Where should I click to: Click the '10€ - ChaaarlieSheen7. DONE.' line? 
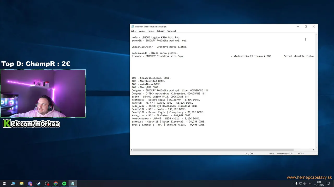click(x=151, y=78)
